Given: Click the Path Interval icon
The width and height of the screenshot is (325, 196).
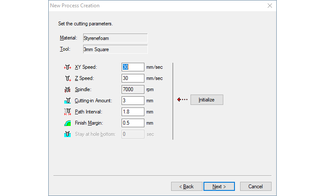Looking at the screenshot, I should tap(67, 112).
